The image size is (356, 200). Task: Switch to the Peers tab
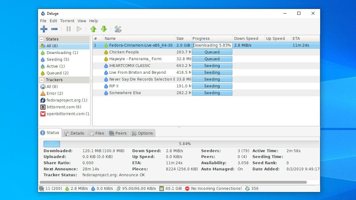118,133
